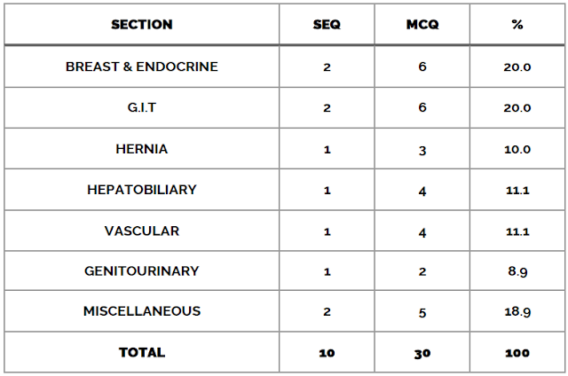Select the percent column header
The width and height of the screenshot is (568, 376).
click(x=517, y=25)
